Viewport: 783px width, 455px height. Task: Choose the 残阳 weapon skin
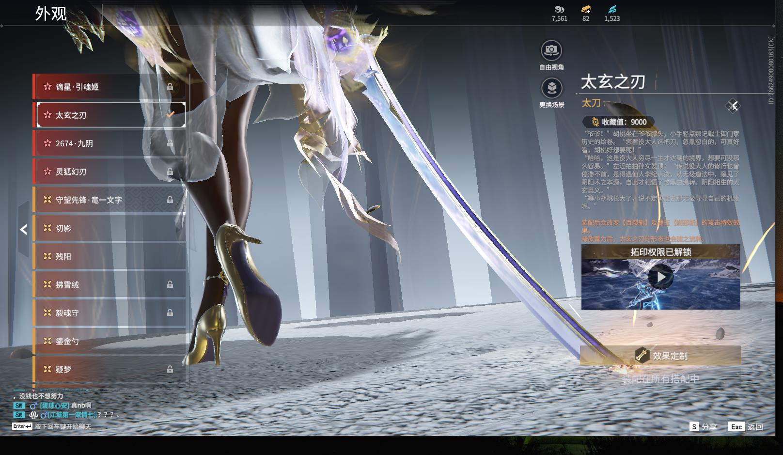(109, 256)
